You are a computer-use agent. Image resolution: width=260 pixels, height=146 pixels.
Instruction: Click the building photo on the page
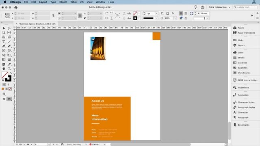98,48
